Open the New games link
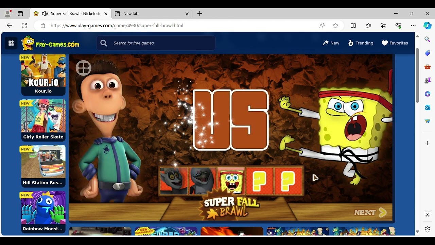 click(331, 43)
